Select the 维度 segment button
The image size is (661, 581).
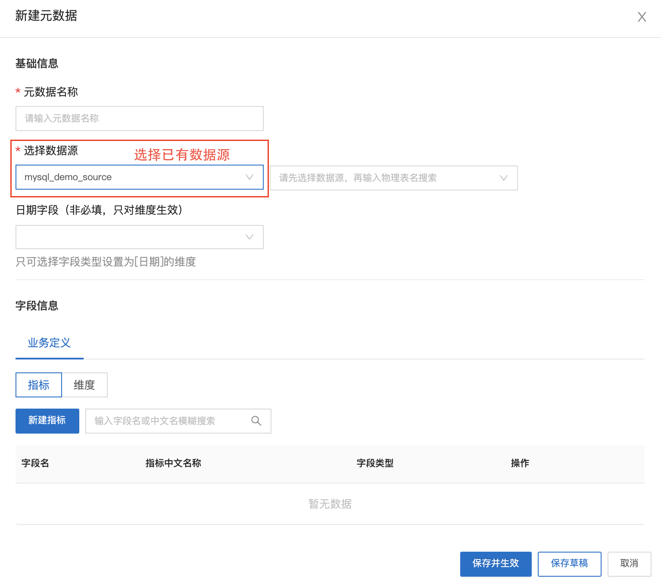tap(84, 385)
